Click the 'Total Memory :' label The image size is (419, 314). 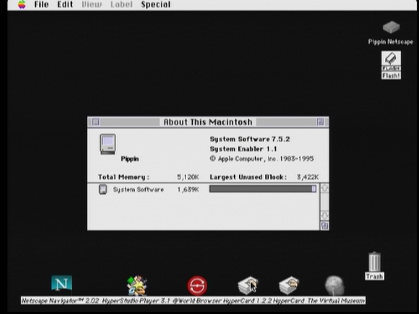tap(124, 177)
